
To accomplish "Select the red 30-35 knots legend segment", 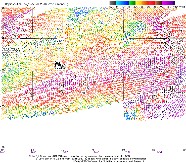I will point(152,3).
